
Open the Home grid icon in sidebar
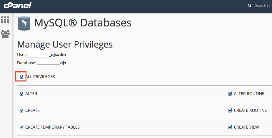click(5, 20)
